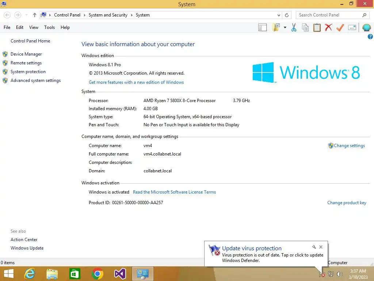Click the AMD Ryzen 7 5800X processor text

(179, 101)
